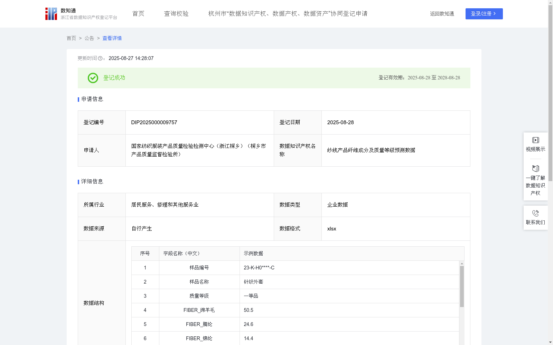Click the update time 2025-08-27 14:28:07
553x345 pixels.
tap(131, 59)
